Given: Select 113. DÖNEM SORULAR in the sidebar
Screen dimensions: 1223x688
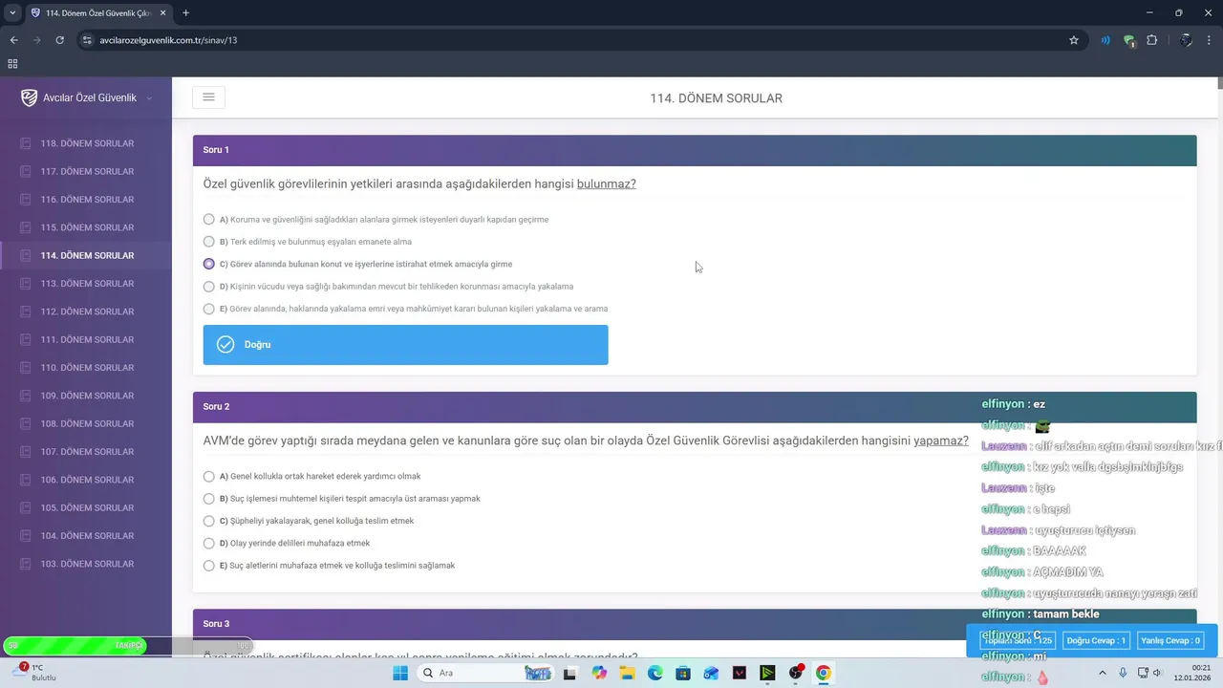Looking at the screenshot, I should click(x=87, y=284).
